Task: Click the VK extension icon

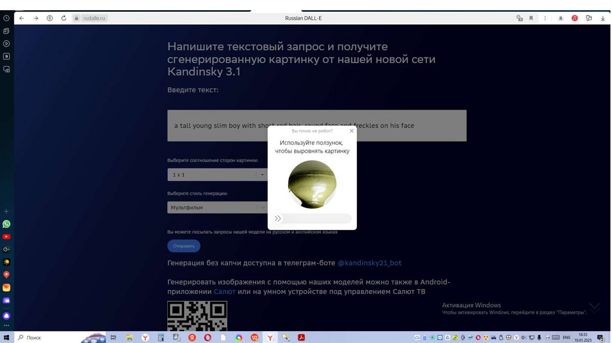Action: (561, 18)
